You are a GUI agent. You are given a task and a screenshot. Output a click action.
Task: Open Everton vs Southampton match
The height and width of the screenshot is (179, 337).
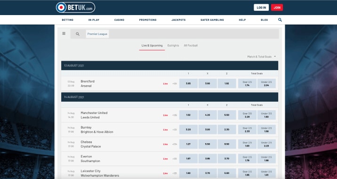click(x=90, y=159)
